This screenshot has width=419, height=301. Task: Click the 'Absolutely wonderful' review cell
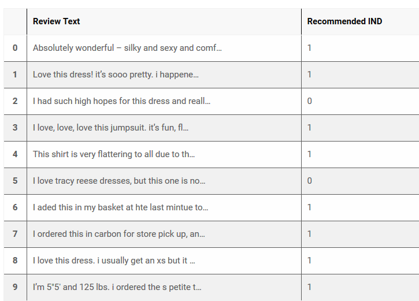click(127, 48)
